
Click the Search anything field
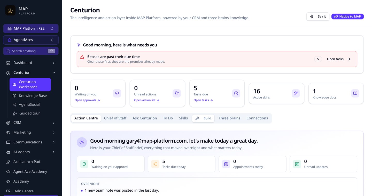point(31,51)
